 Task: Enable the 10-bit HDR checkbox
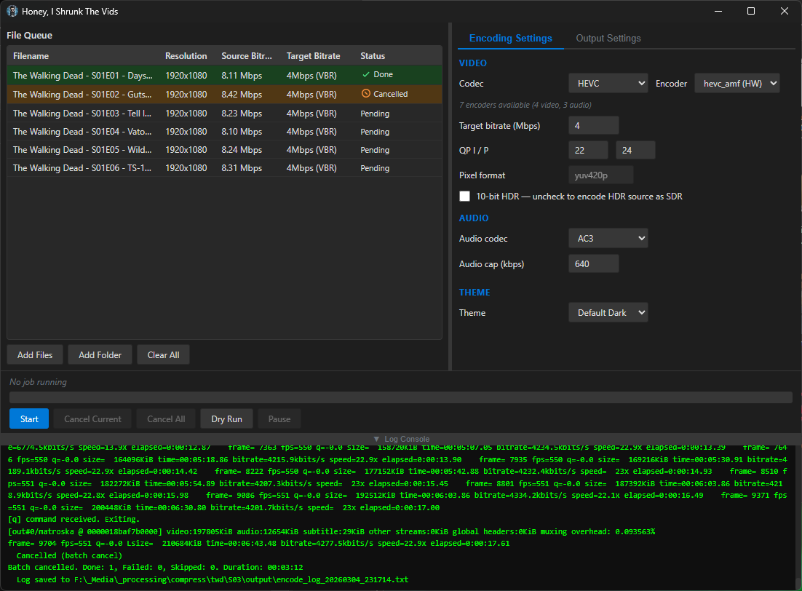pos(464,197)
